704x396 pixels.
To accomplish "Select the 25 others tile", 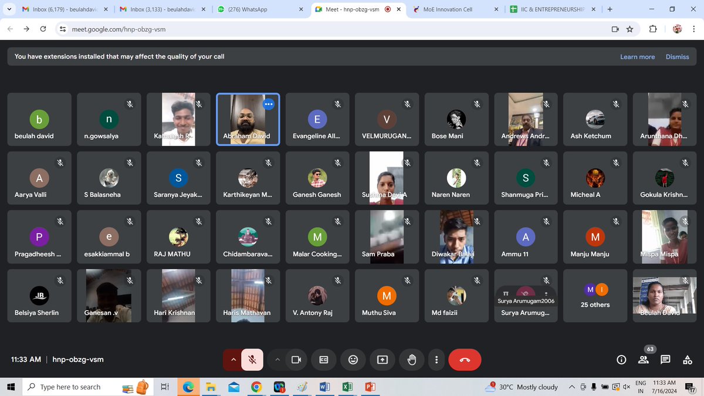I will coord(595,296).
